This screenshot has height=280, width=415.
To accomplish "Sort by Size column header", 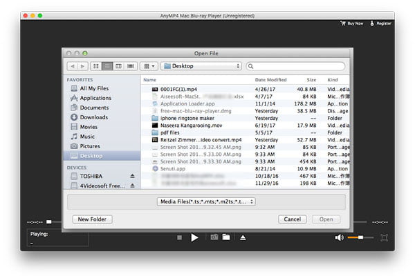I will [x=311, y=80].
